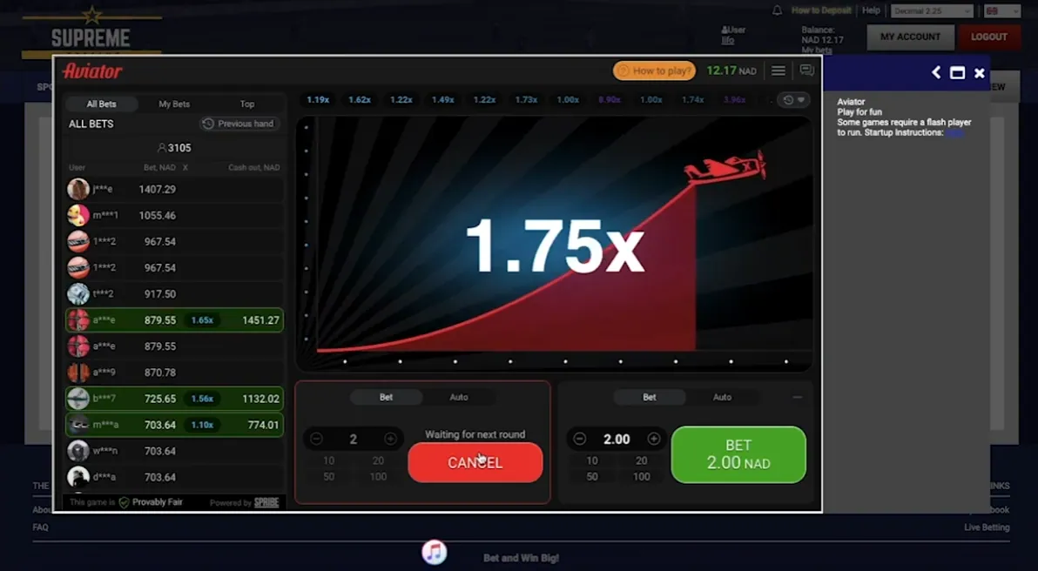Switch CANCEL panel to Auto mode

[459, 397]
